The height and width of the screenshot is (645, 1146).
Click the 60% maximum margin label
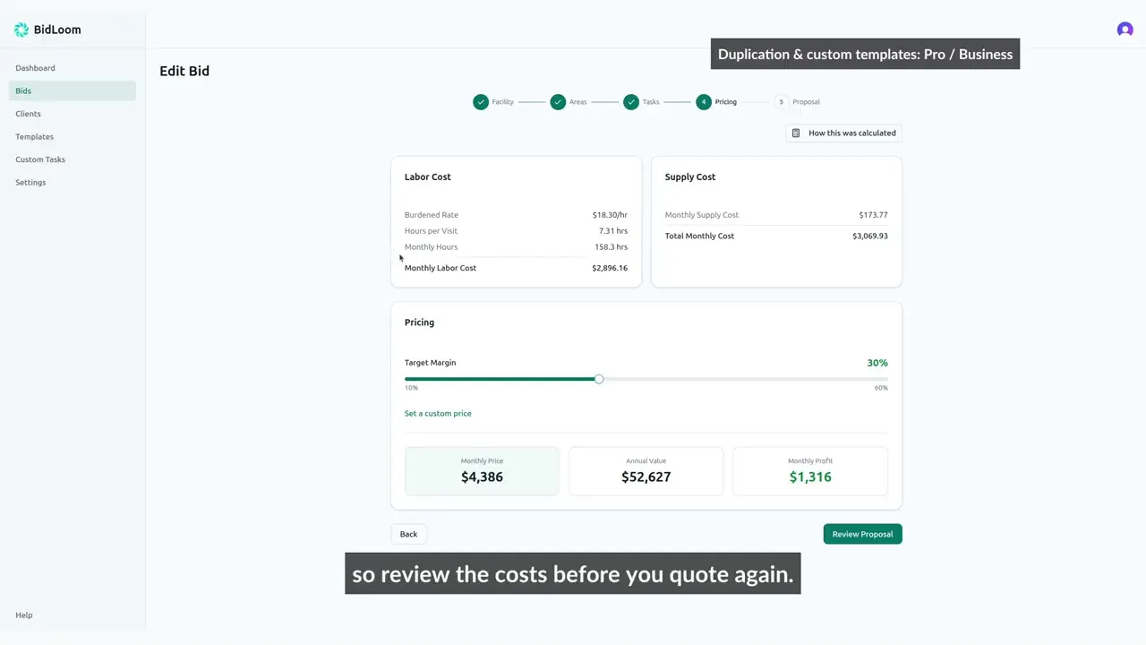[x=881, y=388]
